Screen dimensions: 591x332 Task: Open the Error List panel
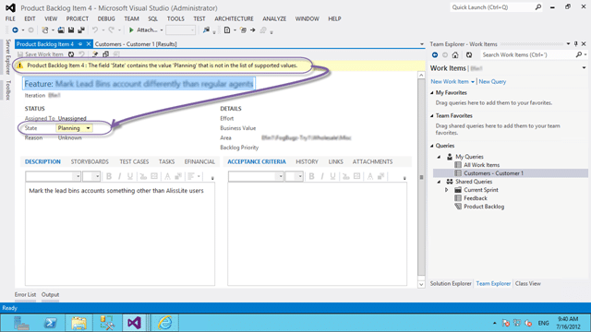tap(25, 295)
